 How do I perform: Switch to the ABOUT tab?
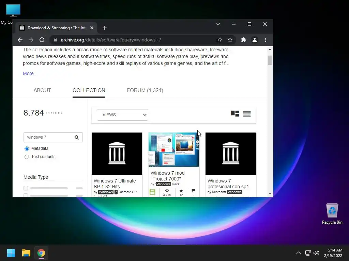coord(42,90)
